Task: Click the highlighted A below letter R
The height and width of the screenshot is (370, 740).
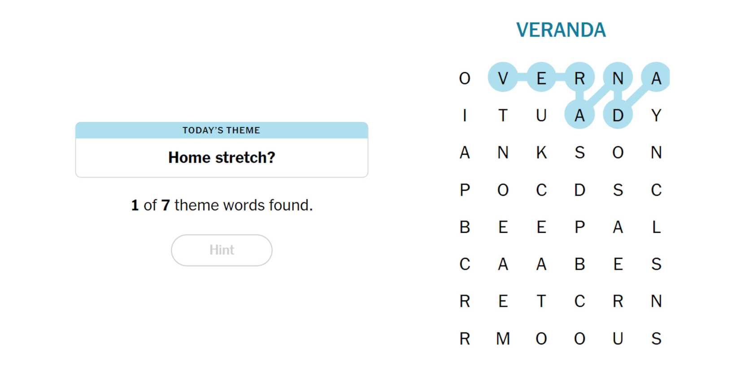Action: [x=579, y=115]
